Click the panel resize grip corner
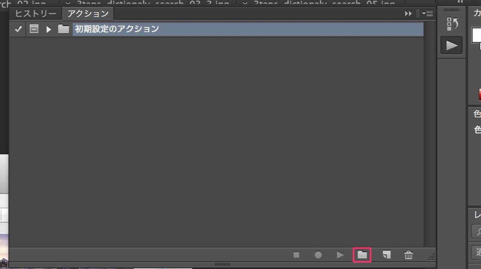481x269 pixels. point(431,256)
